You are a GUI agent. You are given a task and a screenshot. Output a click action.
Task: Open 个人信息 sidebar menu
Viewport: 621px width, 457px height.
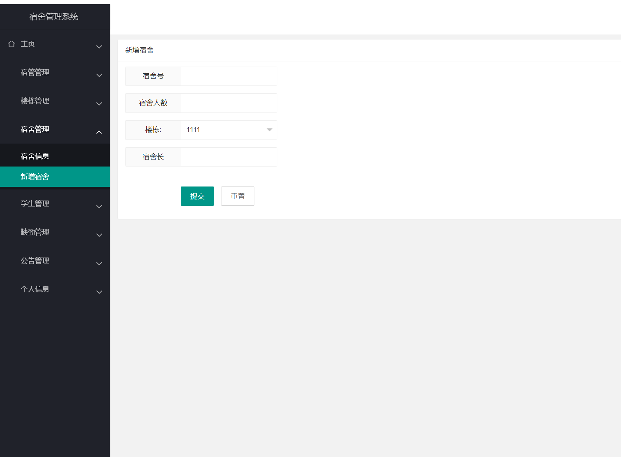coord(55,289)
